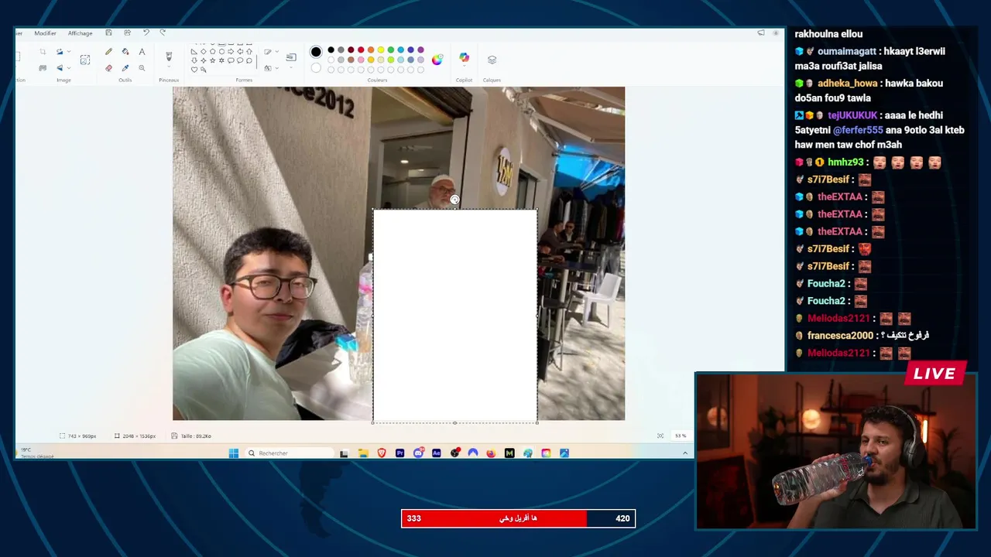This screenshot has width=991, height=557.
Task: Choose the yellow color swatch
Action: (x=381, y=50)
